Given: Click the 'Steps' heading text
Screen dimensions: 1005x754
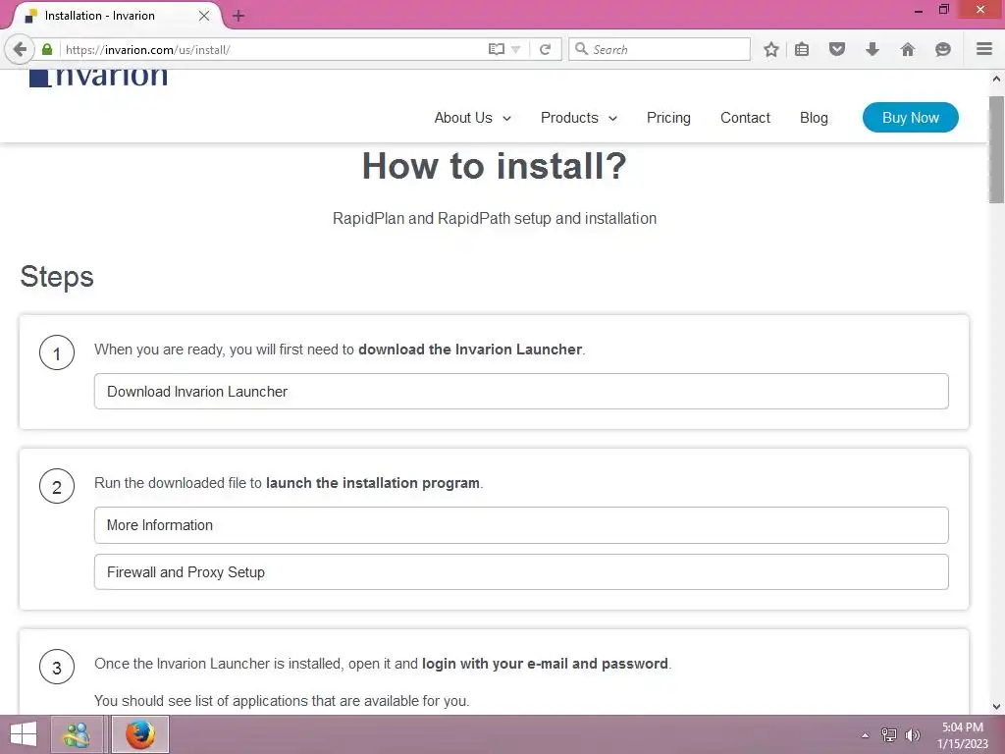Looking at the screenshot, I should (57, 277).
